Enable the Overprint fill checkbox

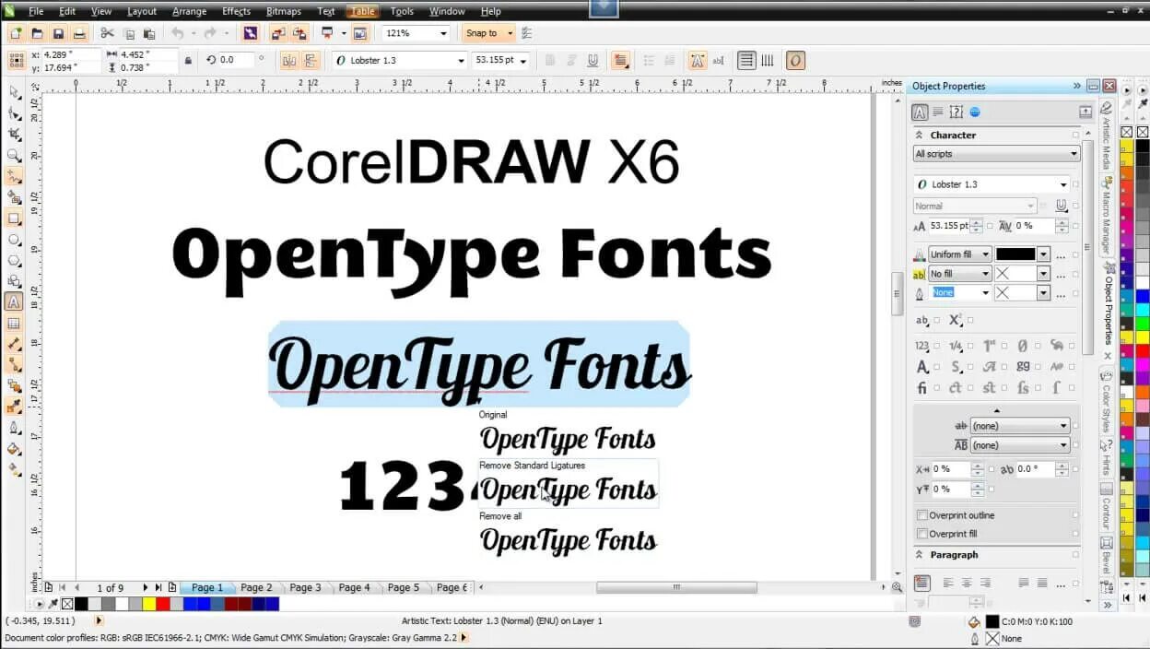(922, 533)
